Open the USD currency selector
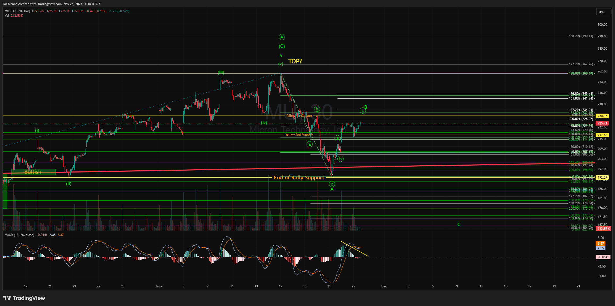This screenshot has height=306, width=615. coord(603,12)
